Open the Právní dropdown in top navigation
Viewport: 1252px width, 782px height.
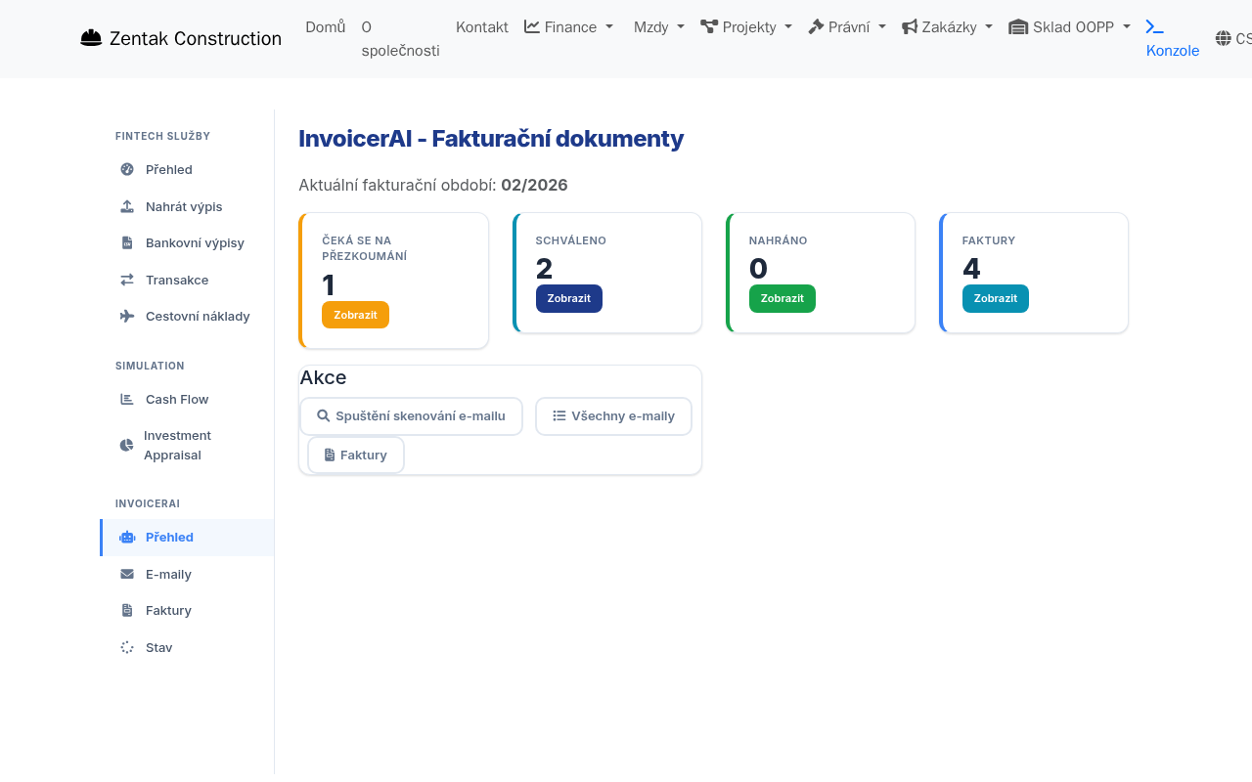click(847, 26)
